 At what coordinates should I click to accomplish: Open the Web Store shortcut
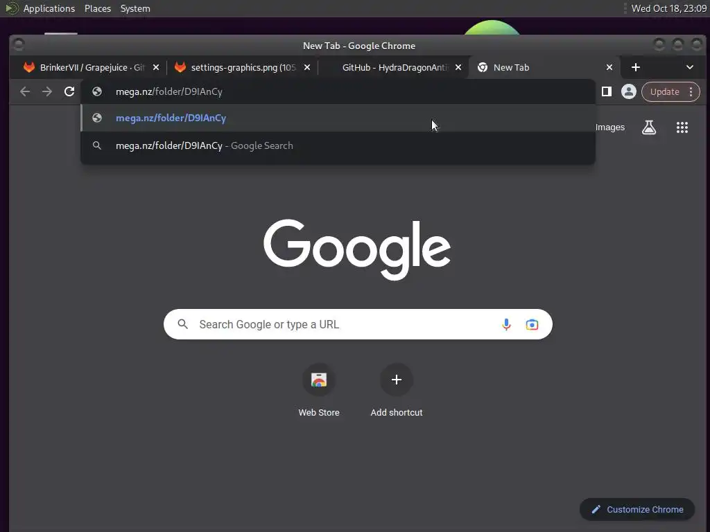point(319,391)
